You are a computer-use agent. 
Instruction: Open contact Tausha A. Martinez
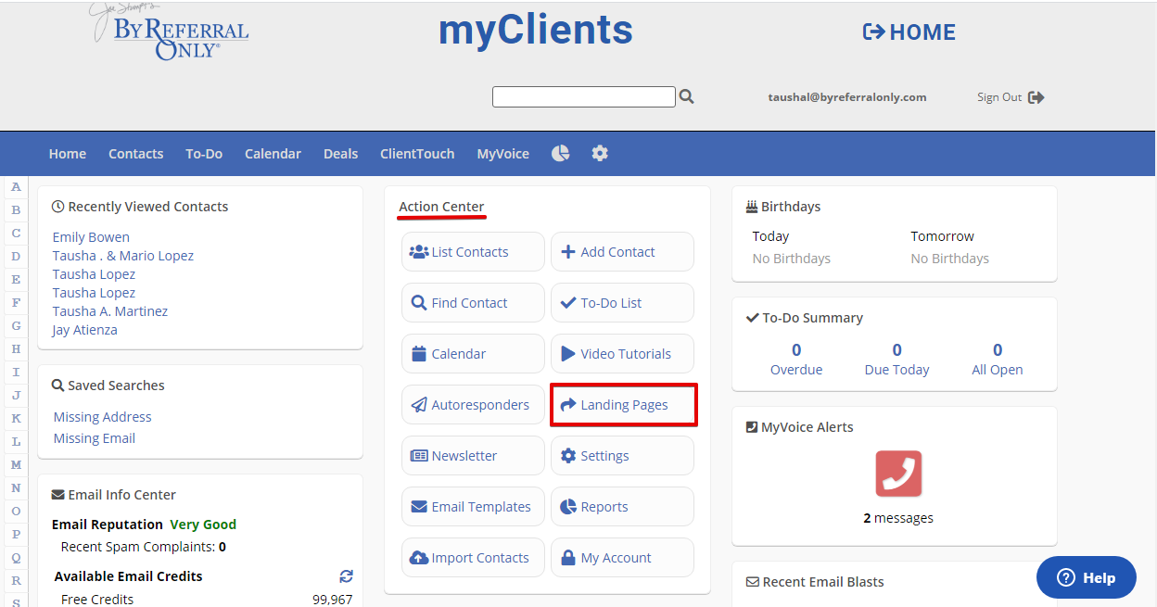[110, 311]
